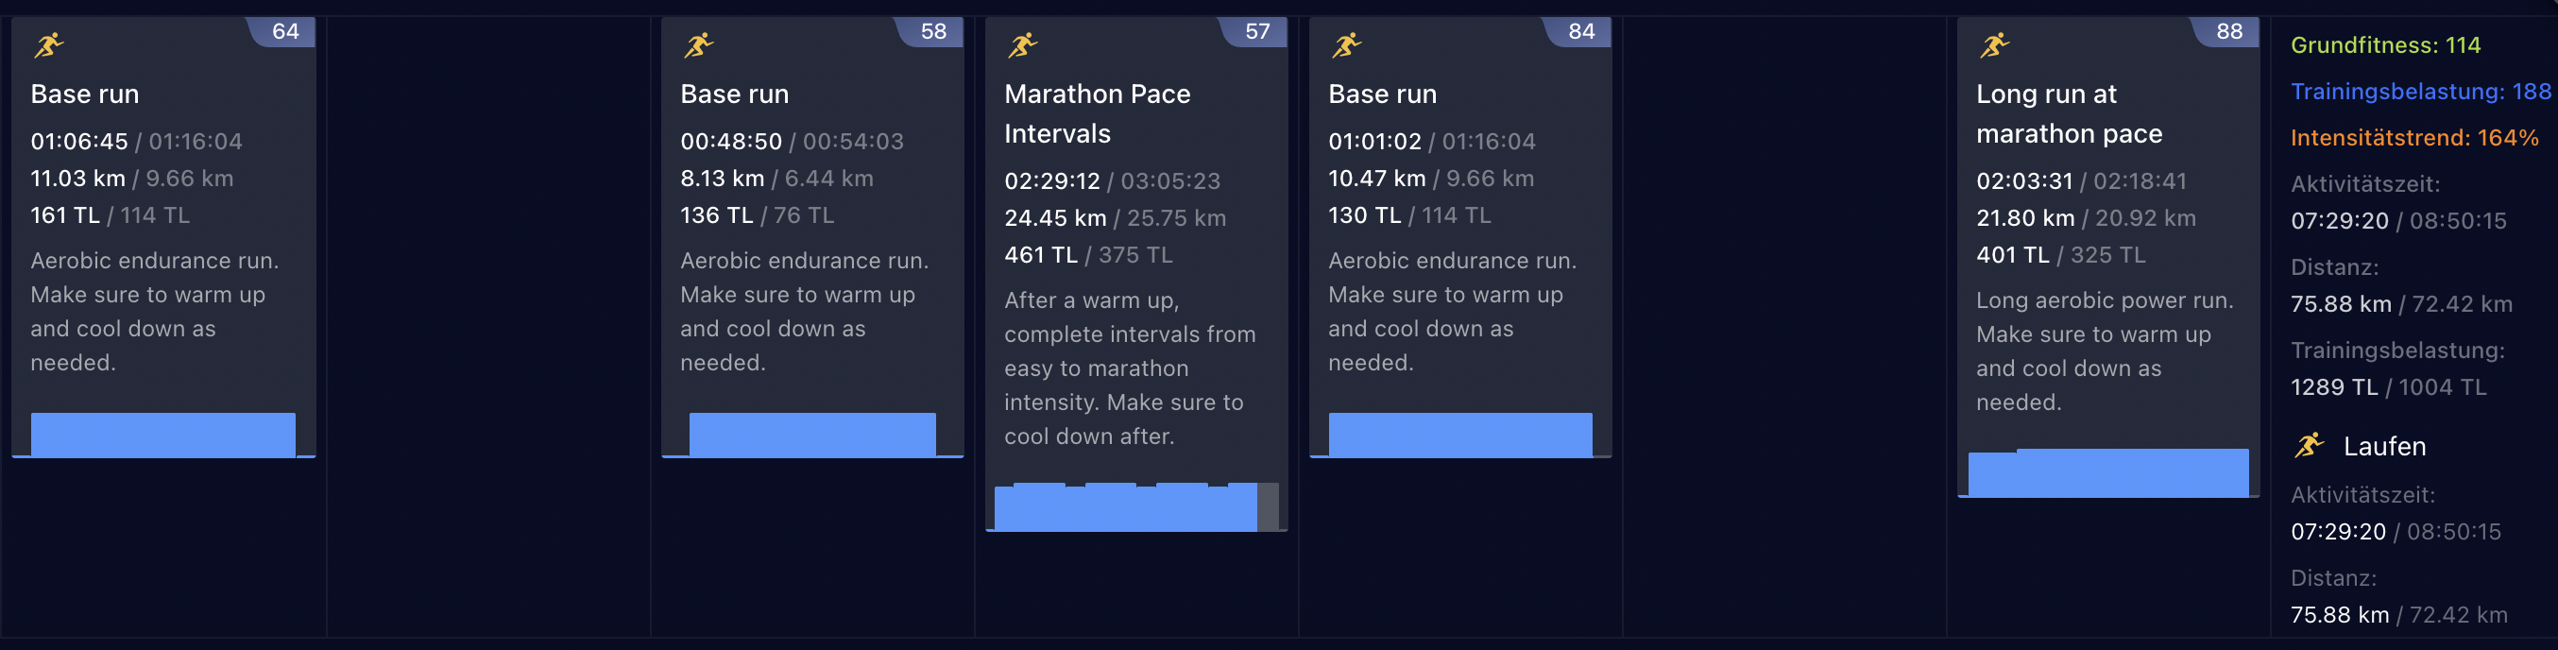Open the Long run at marathon pace title
2558x650 pixels.
2069,113
